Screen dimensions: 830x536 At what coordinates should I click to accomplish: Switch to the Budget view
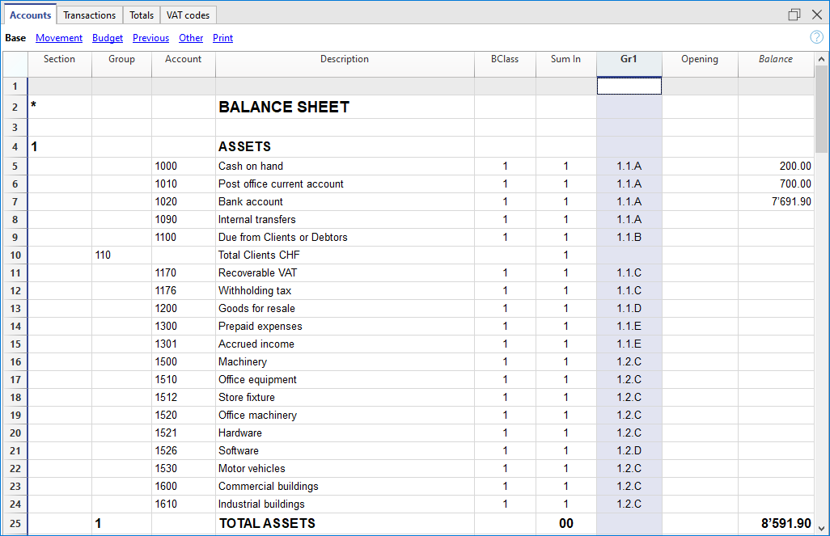point(108,38)
